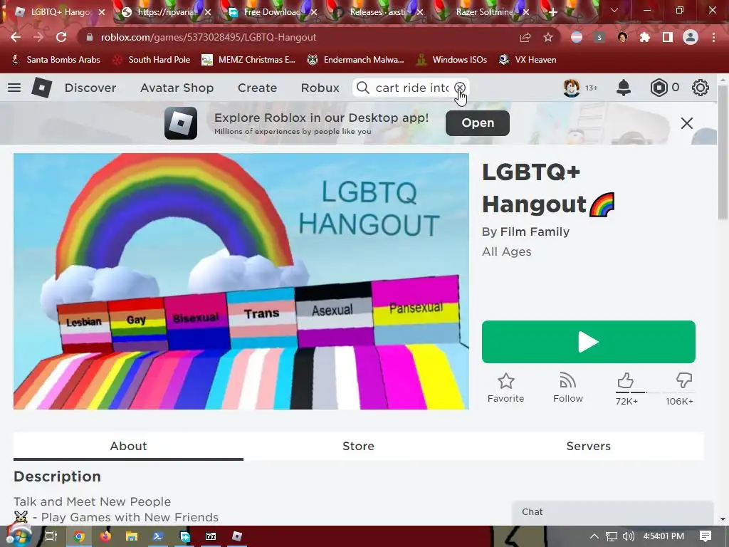Open the Roblox notifications bell
The width and height of the screenshot is (729, 547).
pos(624,88)
